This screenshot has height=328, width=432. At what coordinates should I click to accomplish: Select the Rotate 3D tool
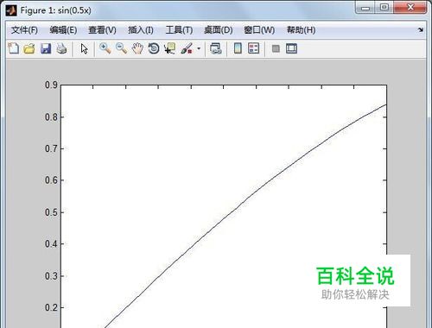pyautogui.click(x=154, y=48)
